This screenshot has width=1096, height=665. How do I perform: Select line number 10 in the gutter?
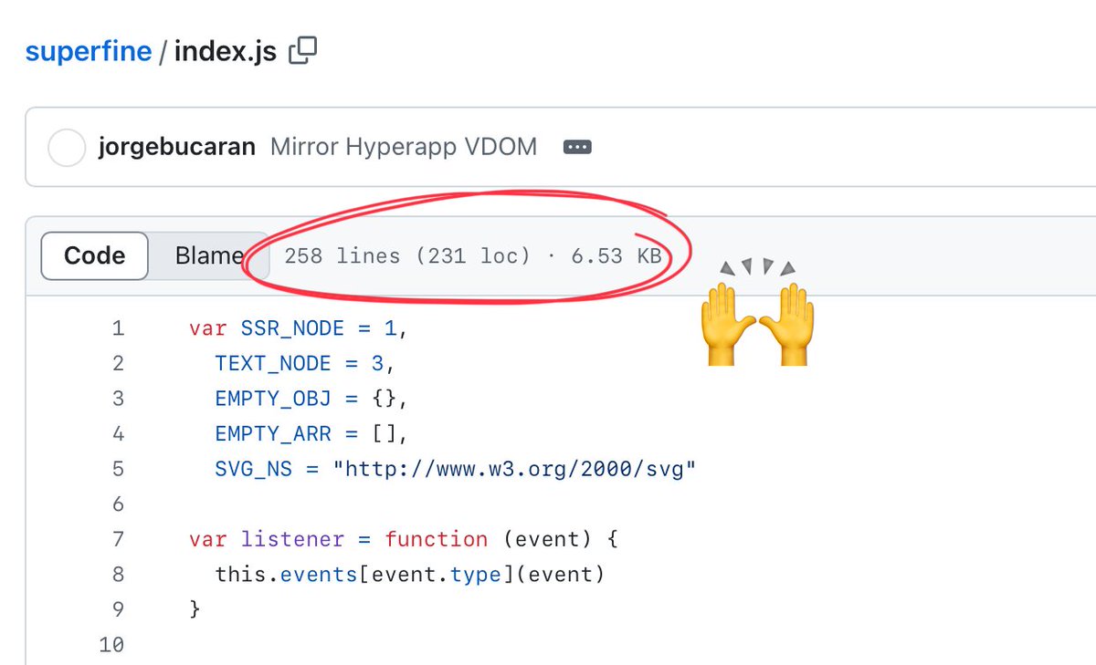point(111,645)
